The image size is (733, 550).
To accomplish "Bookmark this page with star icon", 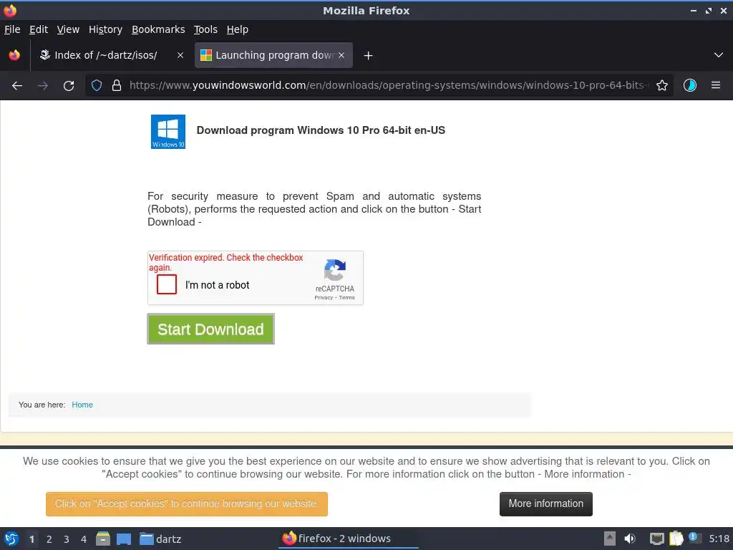I will pyautogui.click(x=662, y=86).
